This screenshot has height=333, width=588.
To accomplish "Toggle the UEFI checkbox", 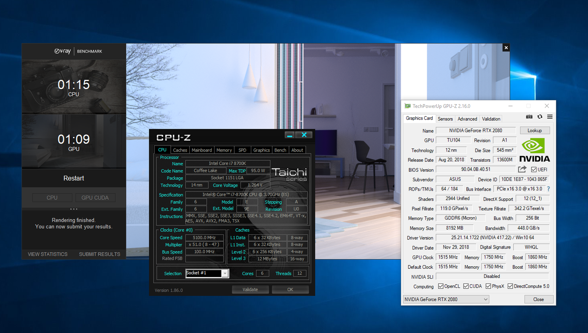I will coord(533,169).
